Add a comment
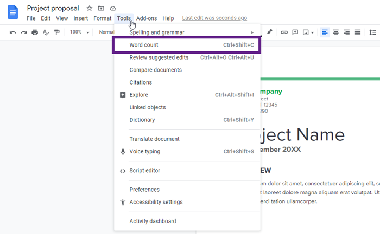The height and width of the screenshot is (234, 380). 295,32
